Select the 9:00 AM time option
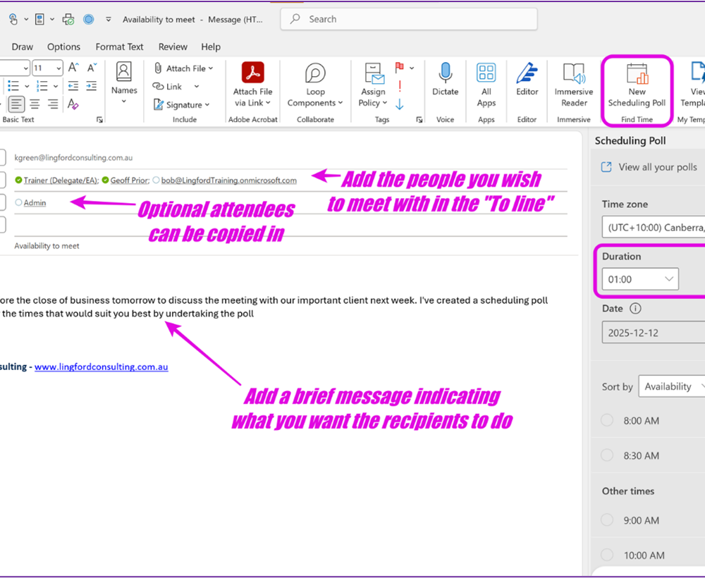 tap(607, 520)
